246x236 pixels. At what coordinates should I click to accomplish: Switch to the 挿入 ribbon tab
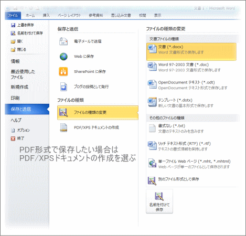coord(46,15)
